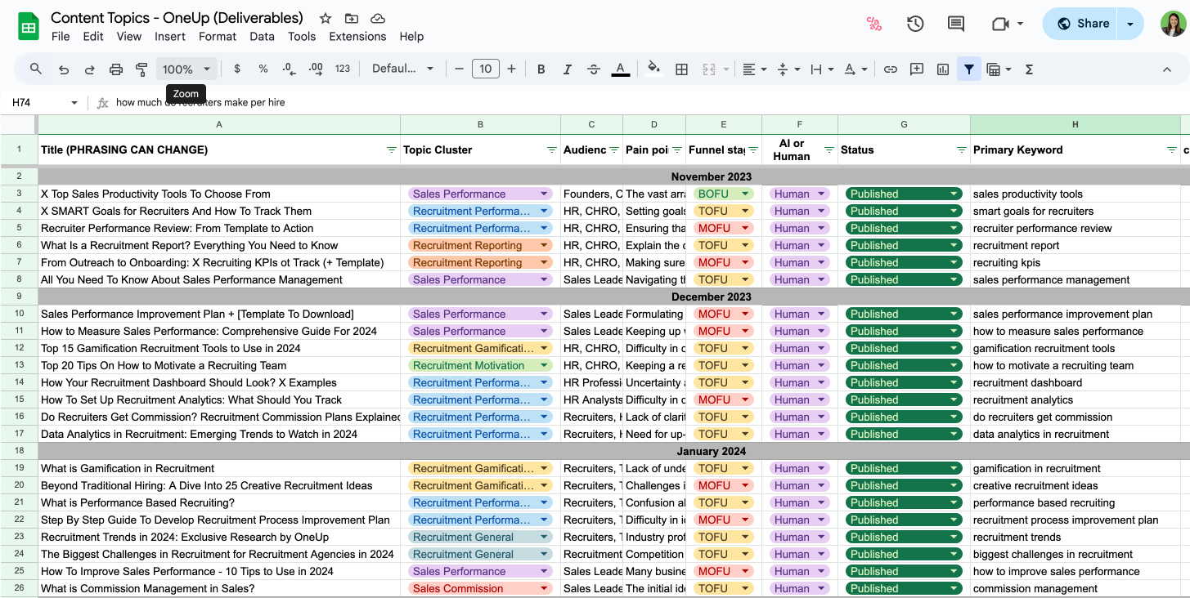Open the Functions sigma icon

pyautogui.click(x=1029, y=69)
